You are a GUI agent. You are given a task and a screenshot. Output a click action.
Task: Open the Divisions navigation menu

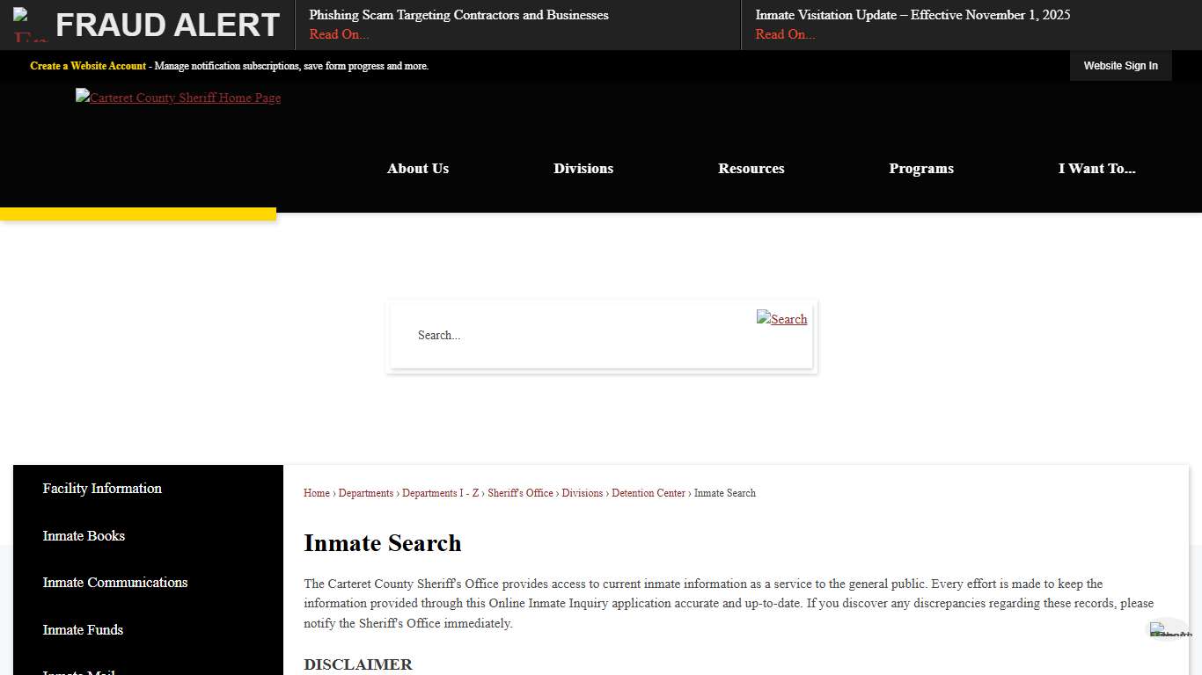click(x=583, y=168)
